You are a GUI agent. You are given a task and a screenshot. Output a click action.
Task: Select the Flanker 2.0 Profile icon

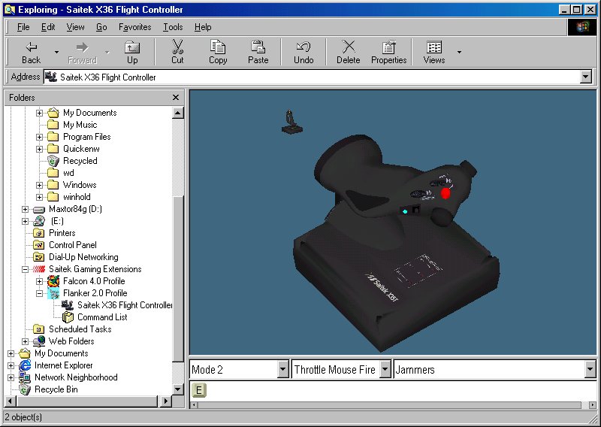tap(53, 293)
